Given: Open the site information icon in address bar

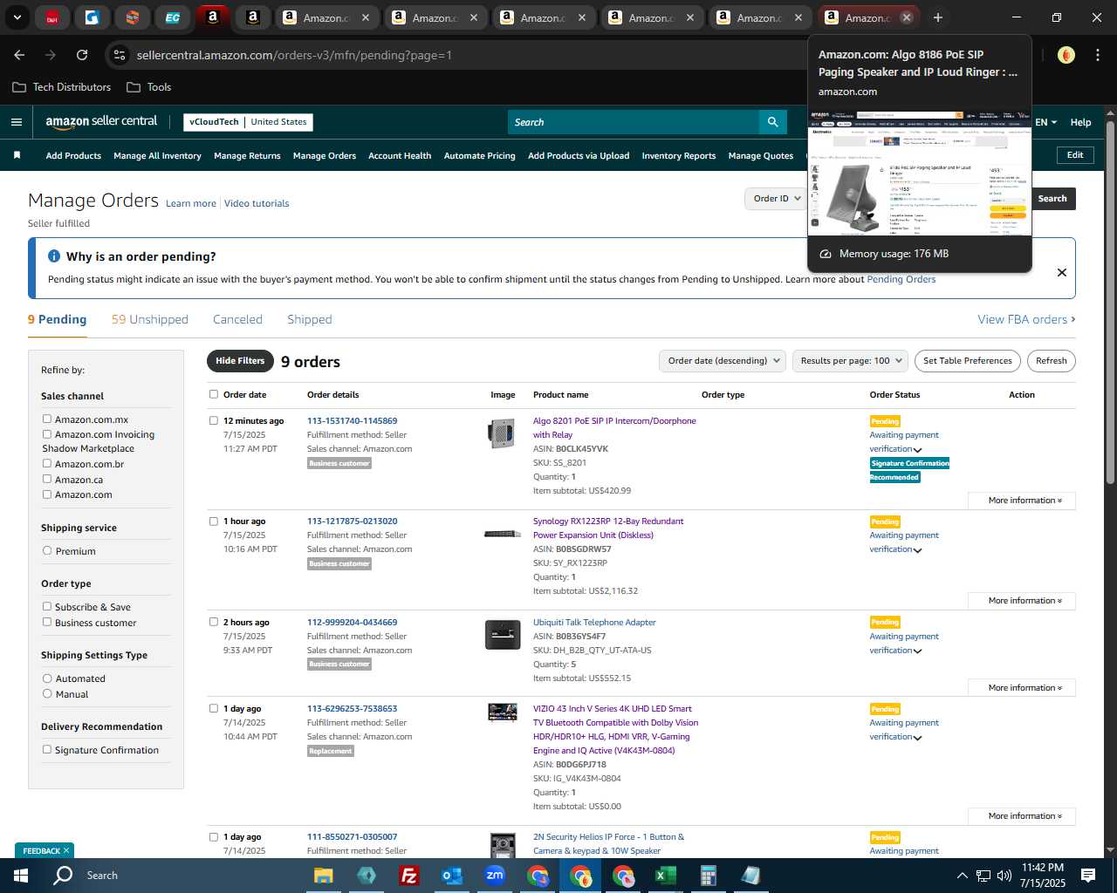Looking at the screenshot, I should tap(120, 55).
